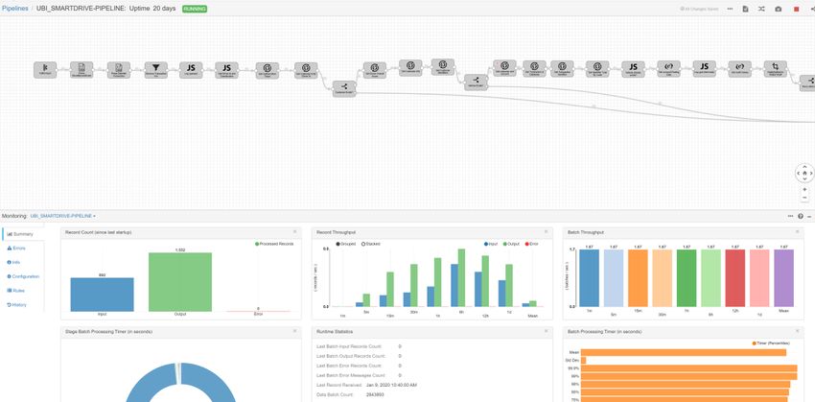
Task: Click the canvas pan navigation control
Action: [804, 174]
